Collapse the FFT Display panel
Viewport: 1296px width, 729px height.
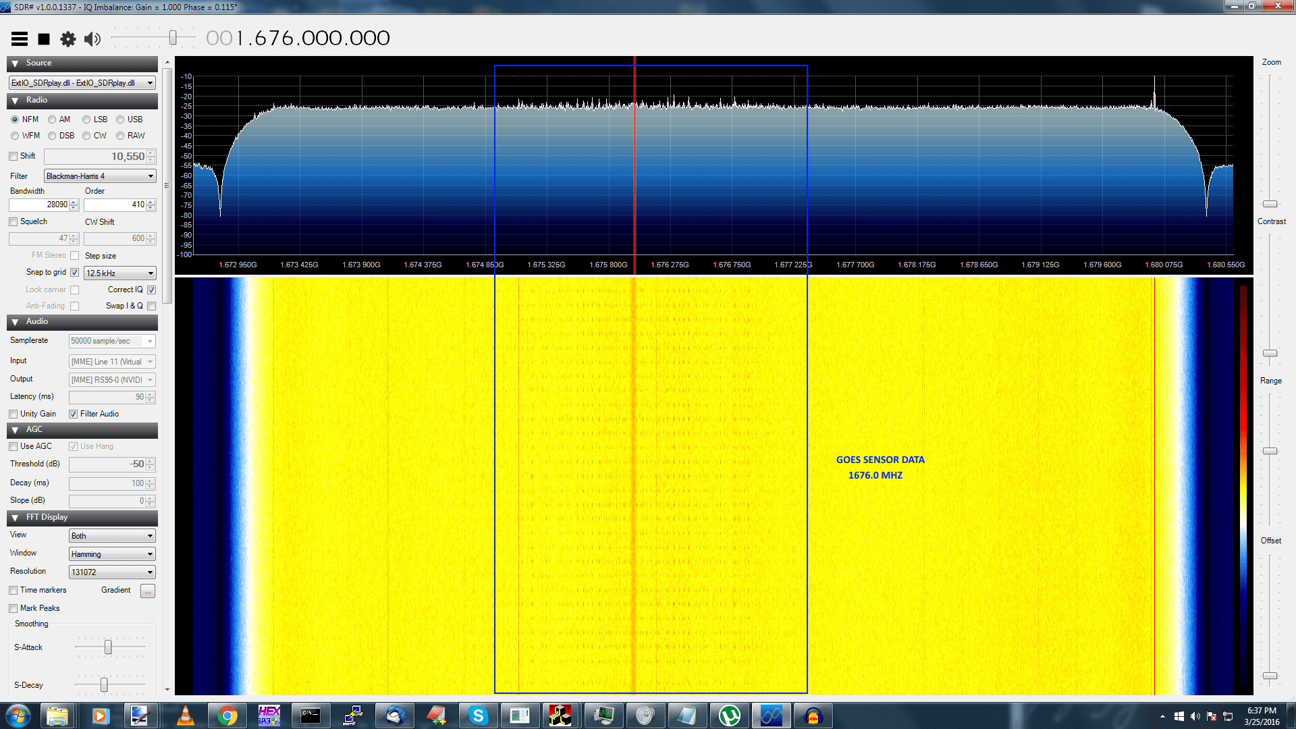click(15, 518)
